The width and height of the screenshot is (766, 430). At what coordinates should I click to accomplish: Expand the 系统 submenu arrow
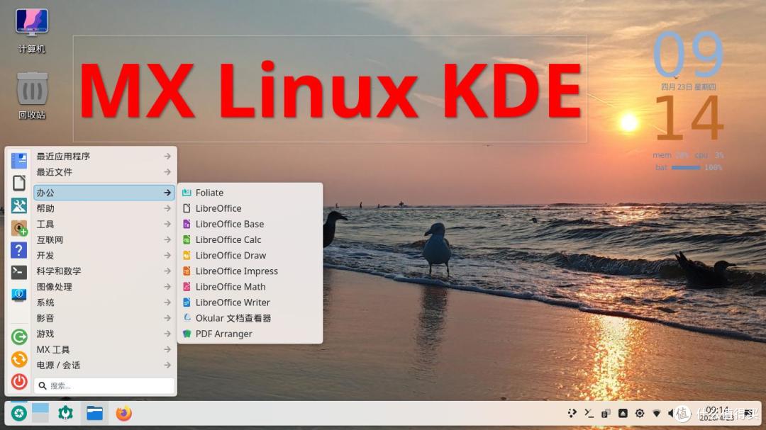[167, 302]
